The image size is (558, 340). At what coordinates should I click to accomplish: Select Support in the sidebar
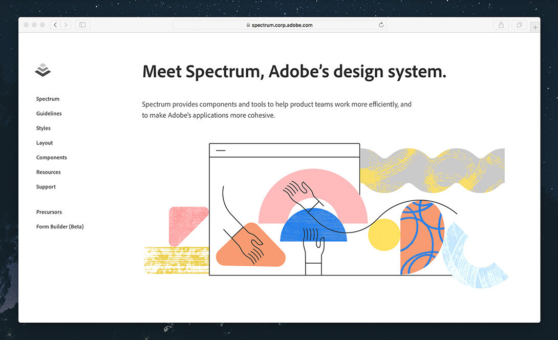coord(46,187)
